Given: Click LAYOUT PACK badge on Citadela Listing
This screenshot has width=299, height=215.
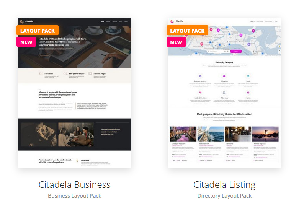Looking at the screenshot, I should 187,31.
